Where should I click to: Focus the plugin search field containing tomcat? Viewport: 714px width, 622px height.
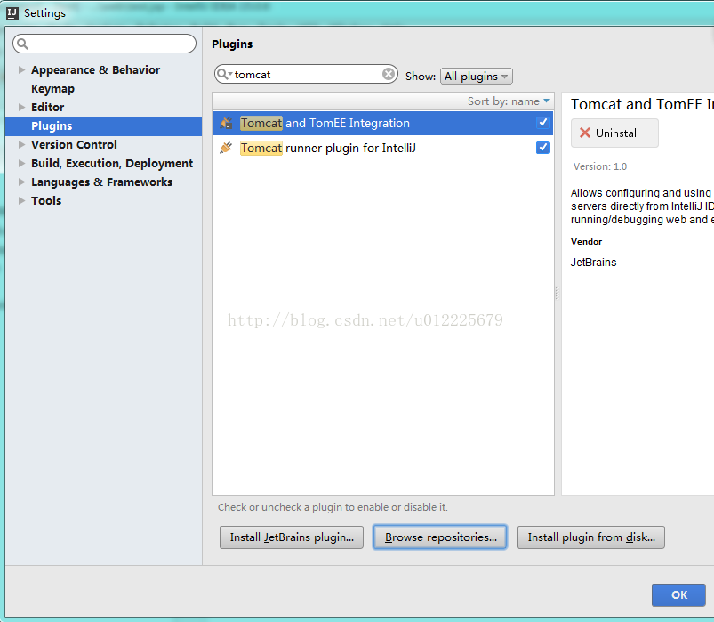[x=306, y=74]
